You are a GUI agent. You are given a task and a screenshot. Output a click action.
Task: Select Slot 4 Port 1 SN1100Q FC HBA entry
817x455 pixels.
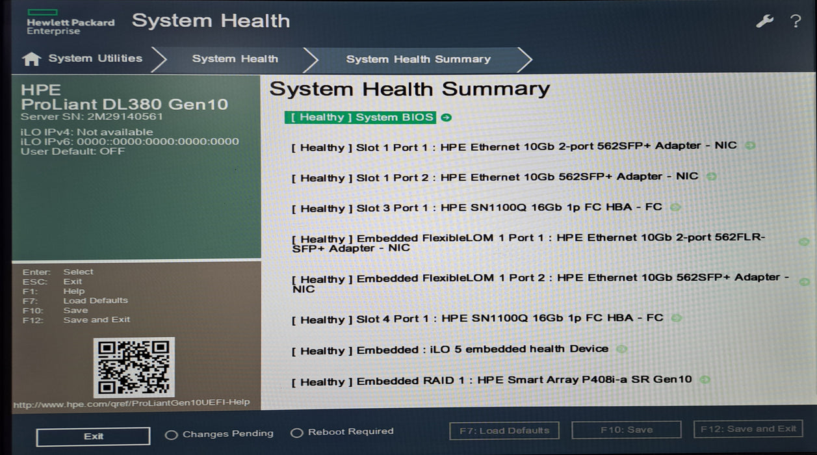click(477, 318)
